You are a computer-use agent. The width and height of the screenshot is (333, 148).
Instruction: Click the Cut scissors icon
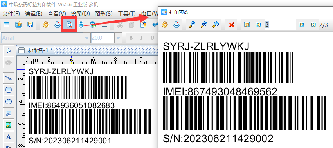120,25
